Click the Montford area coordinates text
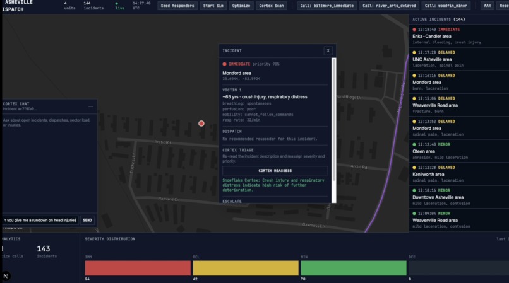 click(x=241, y=78)
